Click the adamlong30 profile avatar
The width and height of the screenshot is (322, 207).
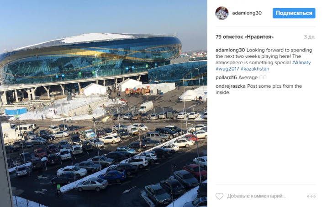tap(222, 13)
